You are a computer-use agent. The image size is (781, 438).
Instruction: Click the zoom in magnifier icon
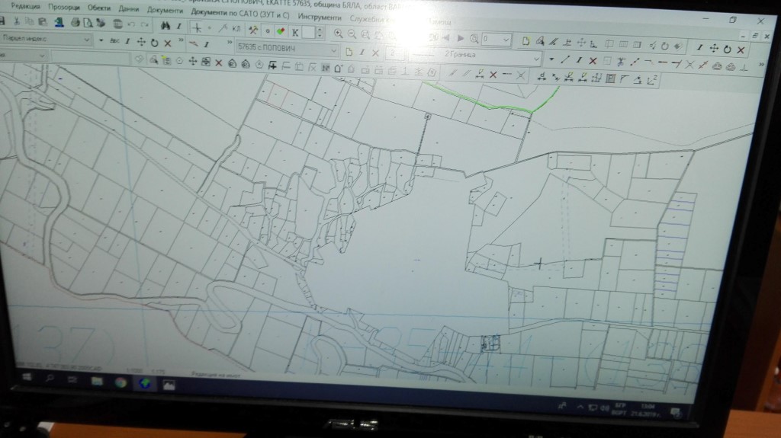[338, 34]
